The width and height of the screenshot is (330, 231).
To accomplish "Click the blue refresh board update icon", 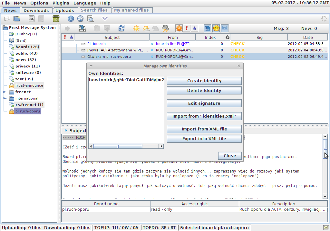I will (x=121, y=28).
